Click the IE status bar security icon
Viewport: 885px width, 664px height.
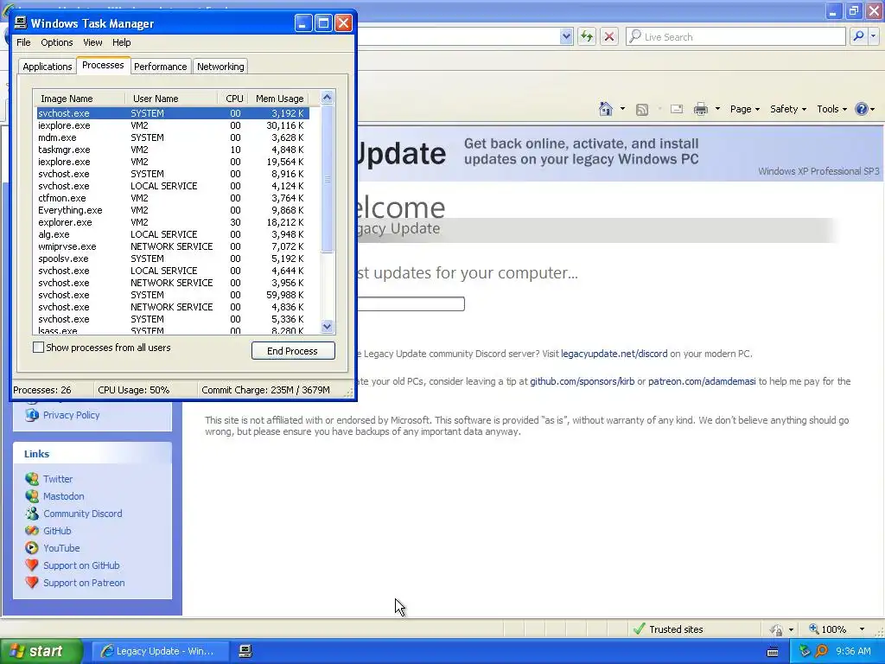click(777, 629)
